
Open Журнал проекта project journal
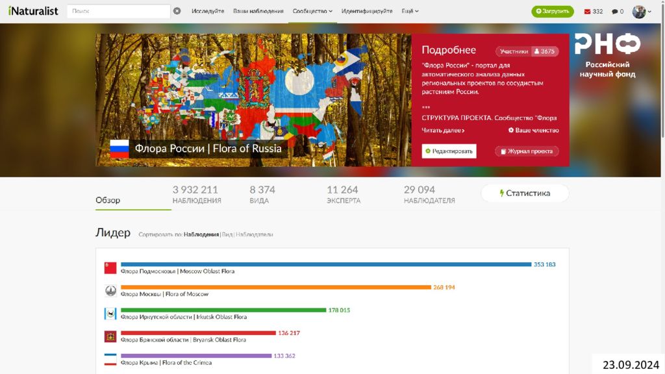pos(527,151)
